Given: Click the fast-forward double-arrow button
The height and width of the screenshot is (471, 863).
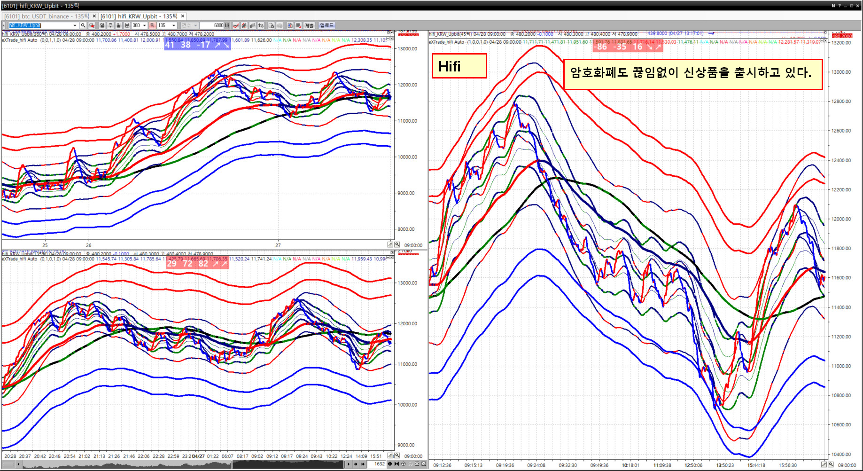Looking at the screenshot, I should (x=363, y=464).
